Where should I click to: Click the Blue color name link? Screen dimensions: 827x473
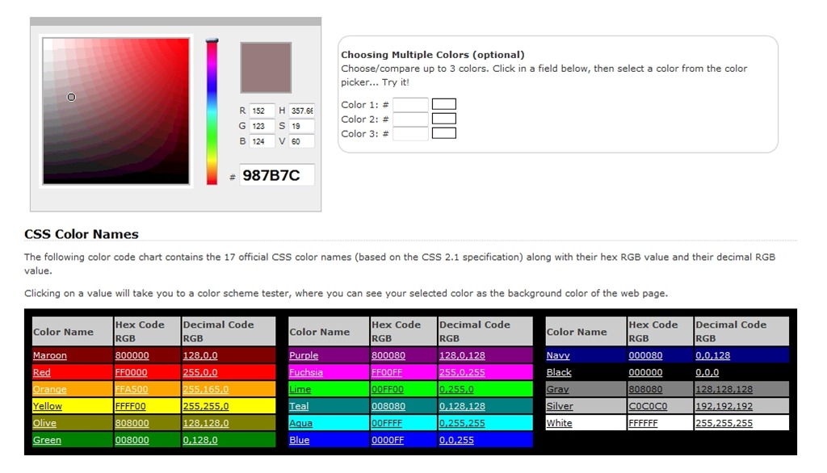(299, 440)
